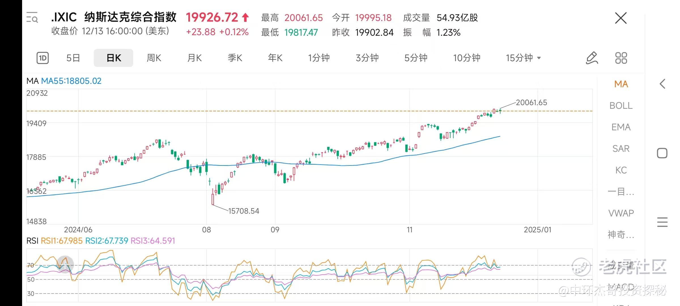
Task: Select the 1D intraday chart icon
Action: coord(42,58)
